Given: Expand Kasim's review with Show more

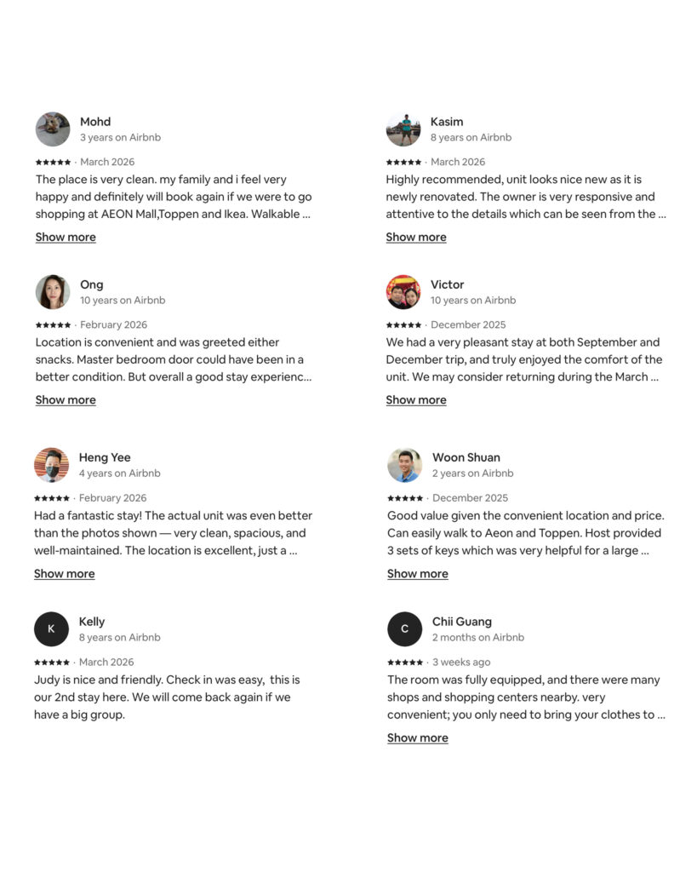Looking at the screenshot, I should [x=416, y=238].
